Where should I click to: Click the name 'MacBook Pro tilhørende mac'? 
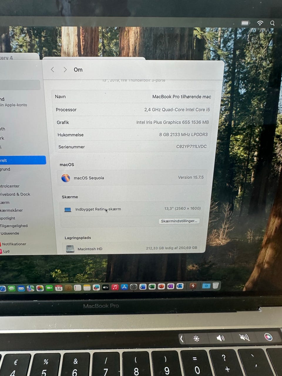[x=182, y=97]
